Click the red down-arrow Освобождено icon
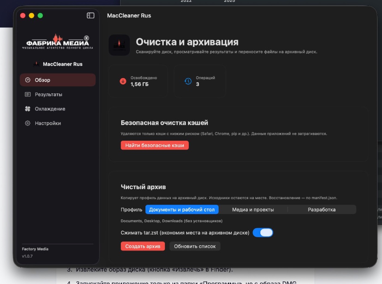The height and width of the screenshot is (284, 382). click(123, 81)
